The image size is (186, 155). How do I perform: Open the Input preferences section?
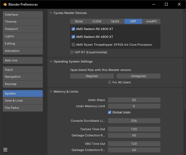[23, 70]
